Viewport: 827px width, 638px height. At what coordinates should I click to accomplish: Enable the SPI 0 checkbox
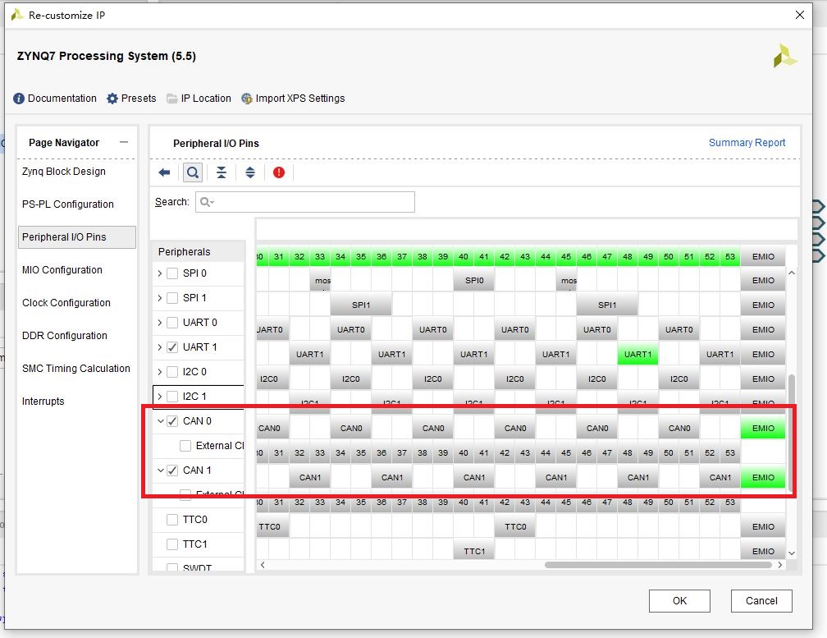(172, 273)
